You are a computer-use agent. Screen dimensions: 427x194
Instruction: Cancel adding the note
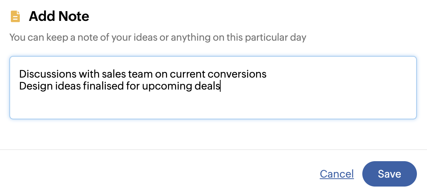337,174
